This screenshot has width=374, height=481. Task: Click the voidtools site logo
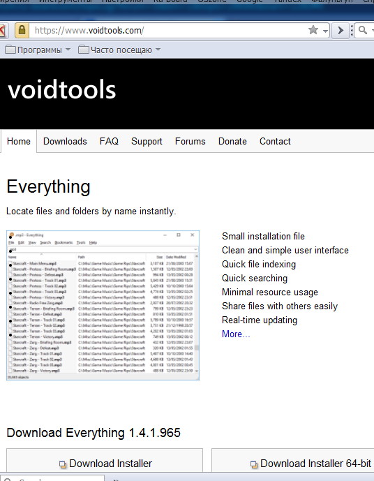(62, 90)
